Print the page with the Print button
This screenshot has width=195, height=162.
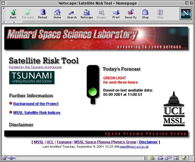[116, 14]
